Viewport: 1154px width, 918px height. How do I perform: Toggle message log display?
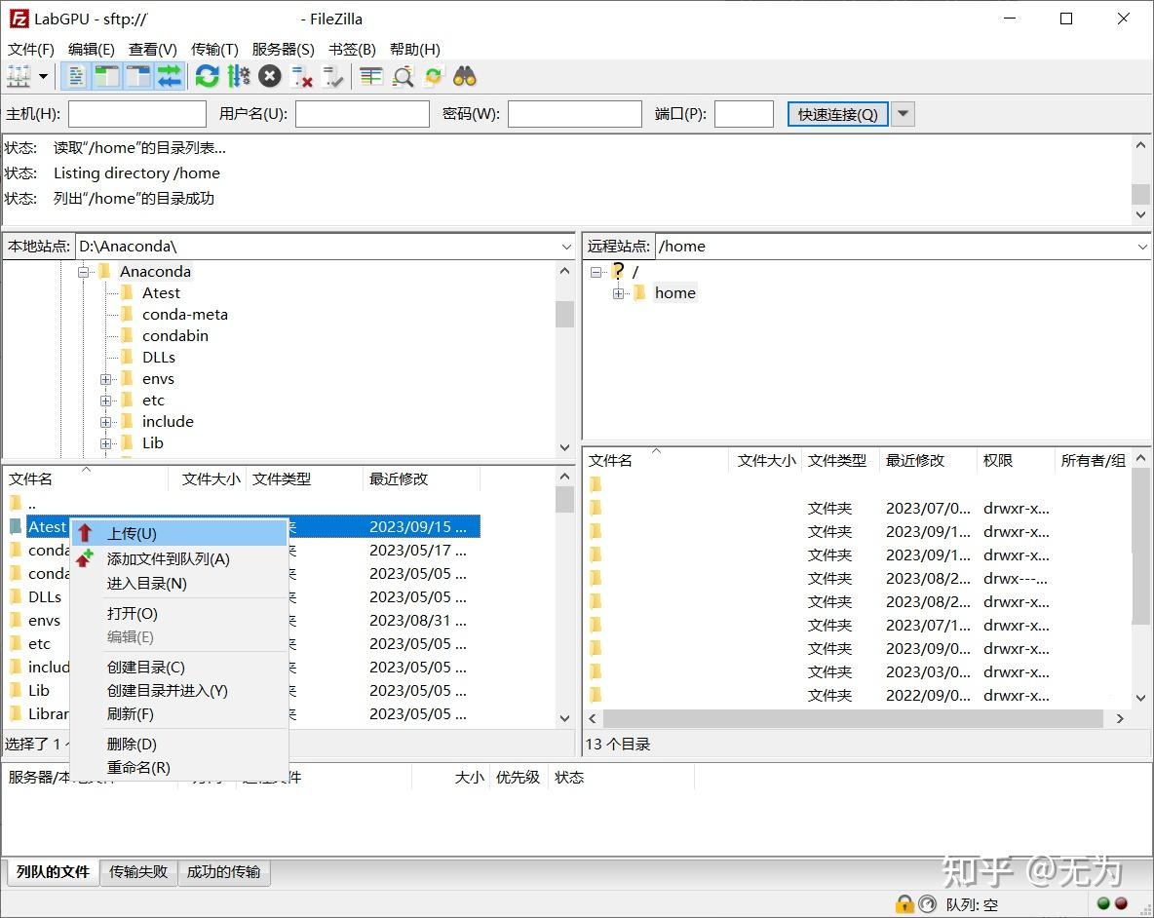click(x=76, y=76)
